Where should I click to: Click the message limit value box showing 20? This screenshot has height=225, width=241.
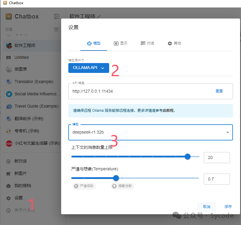(x=217, y=157)
